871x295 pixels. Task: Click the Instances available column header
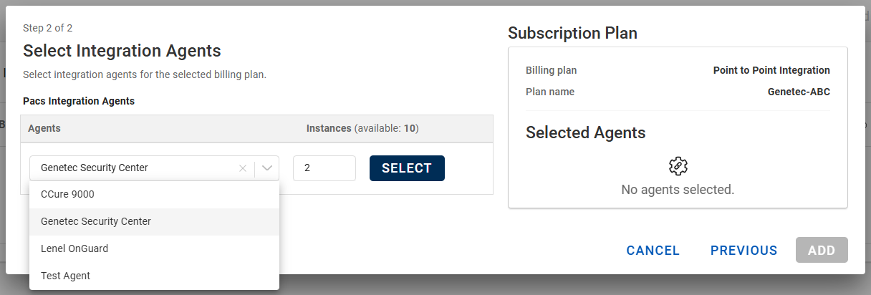pos(362,129)
